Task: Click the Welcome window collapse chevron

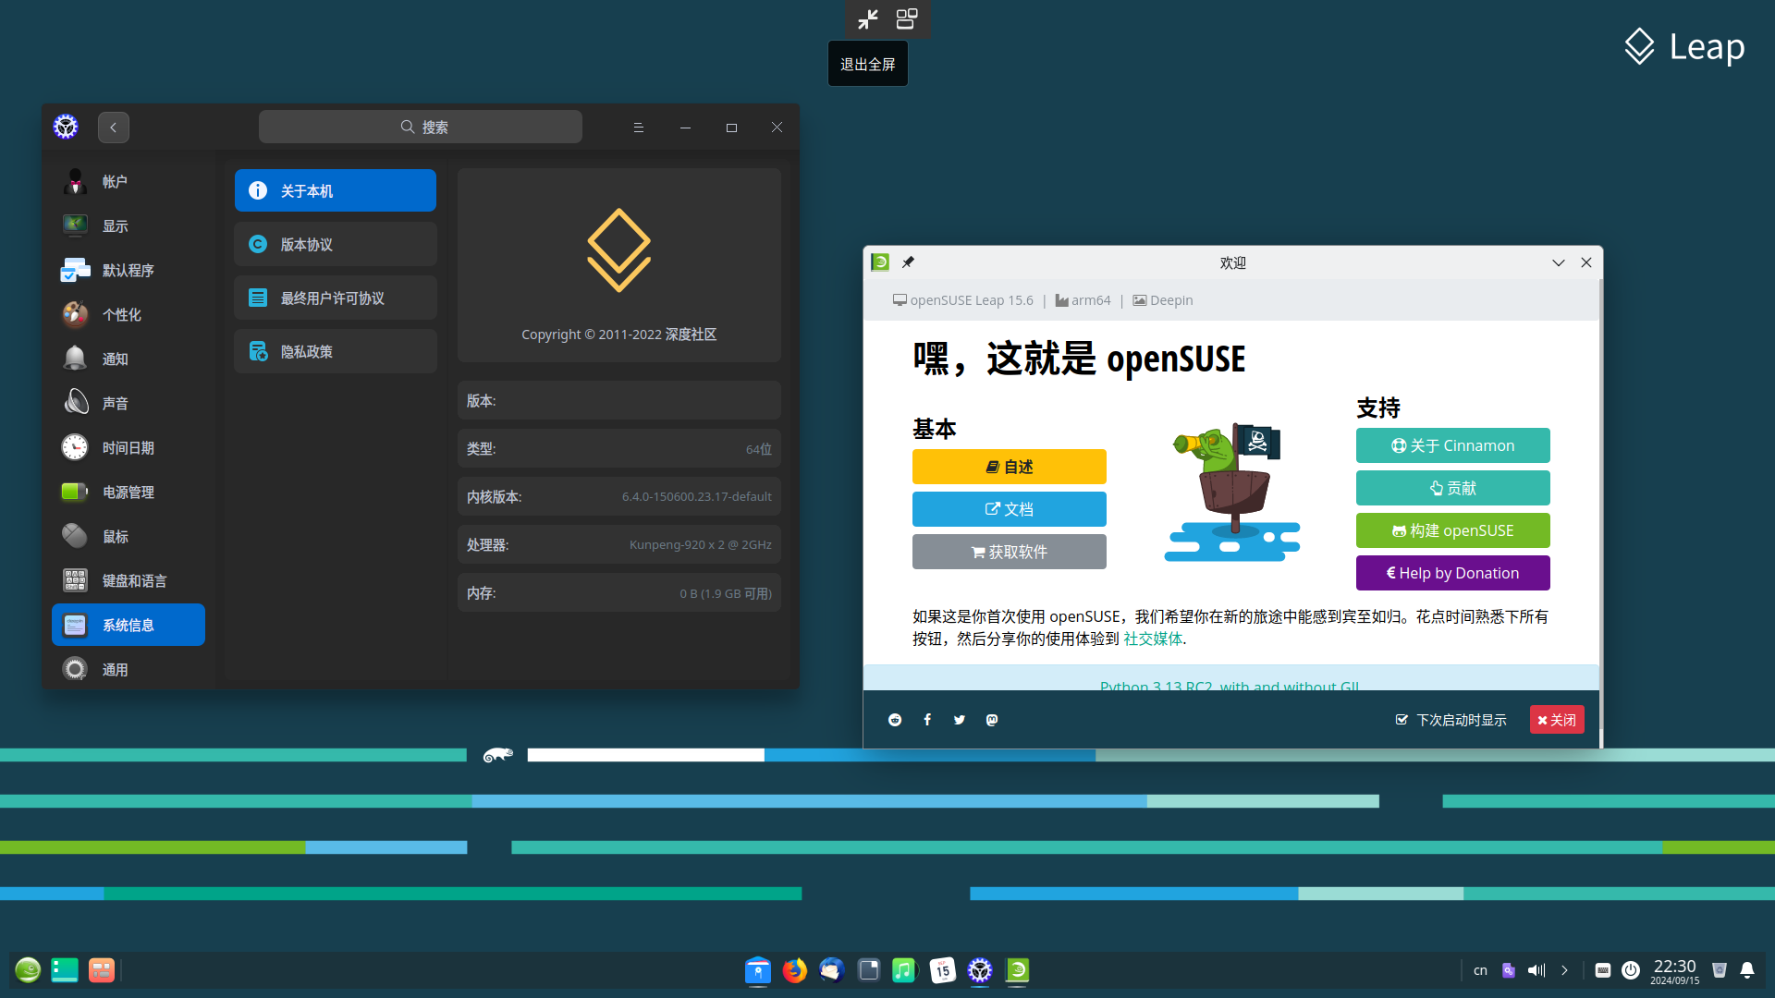Action: pyautogui.click(x=1559, y=262)
